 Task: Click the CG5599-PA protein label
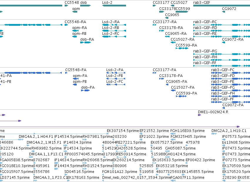[187, 93]
